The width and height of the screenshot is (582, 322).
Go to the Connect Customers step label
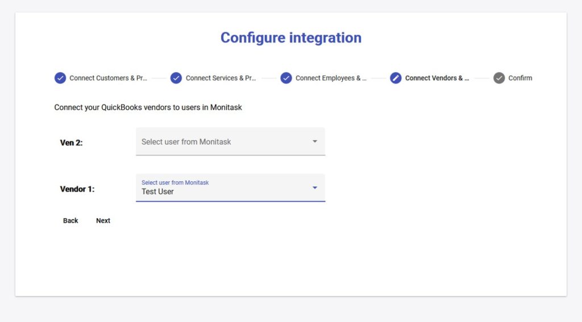coord(108,78)
